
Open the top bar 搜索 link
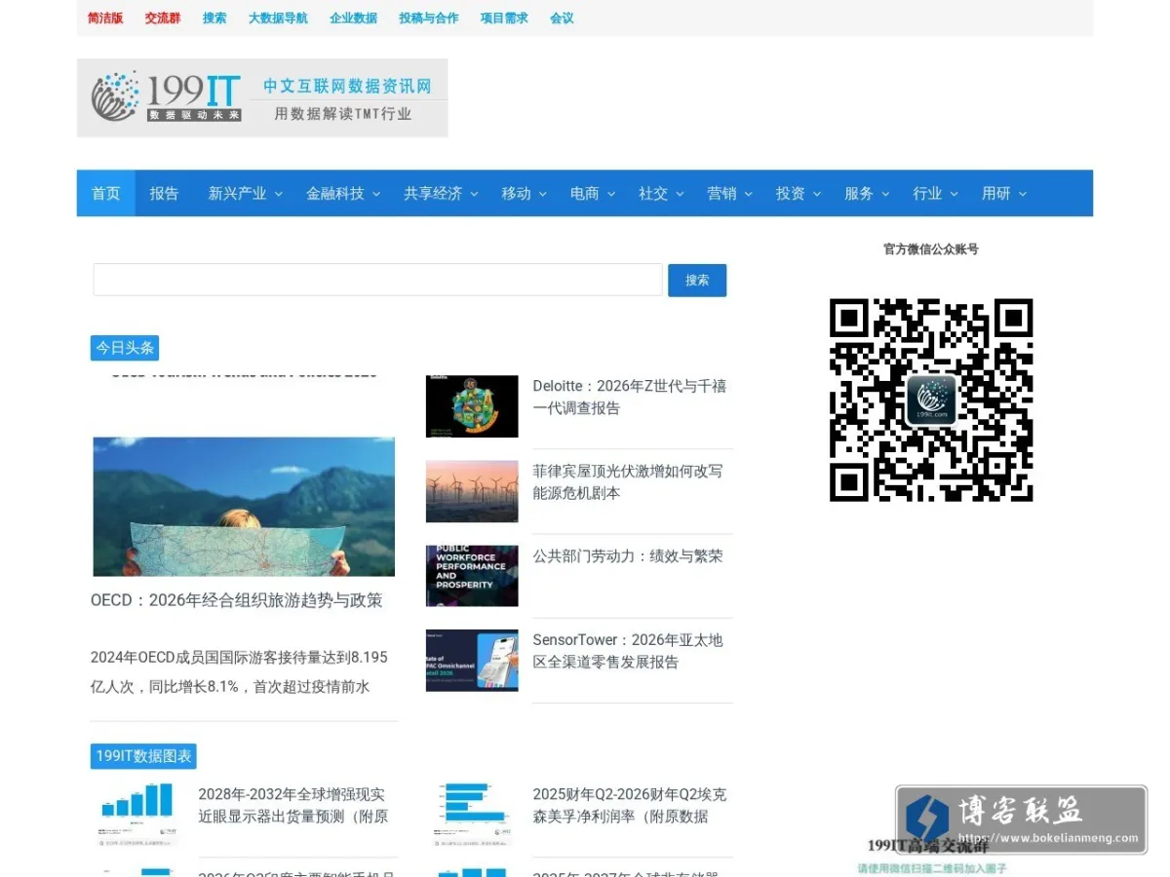coord(214,18)
